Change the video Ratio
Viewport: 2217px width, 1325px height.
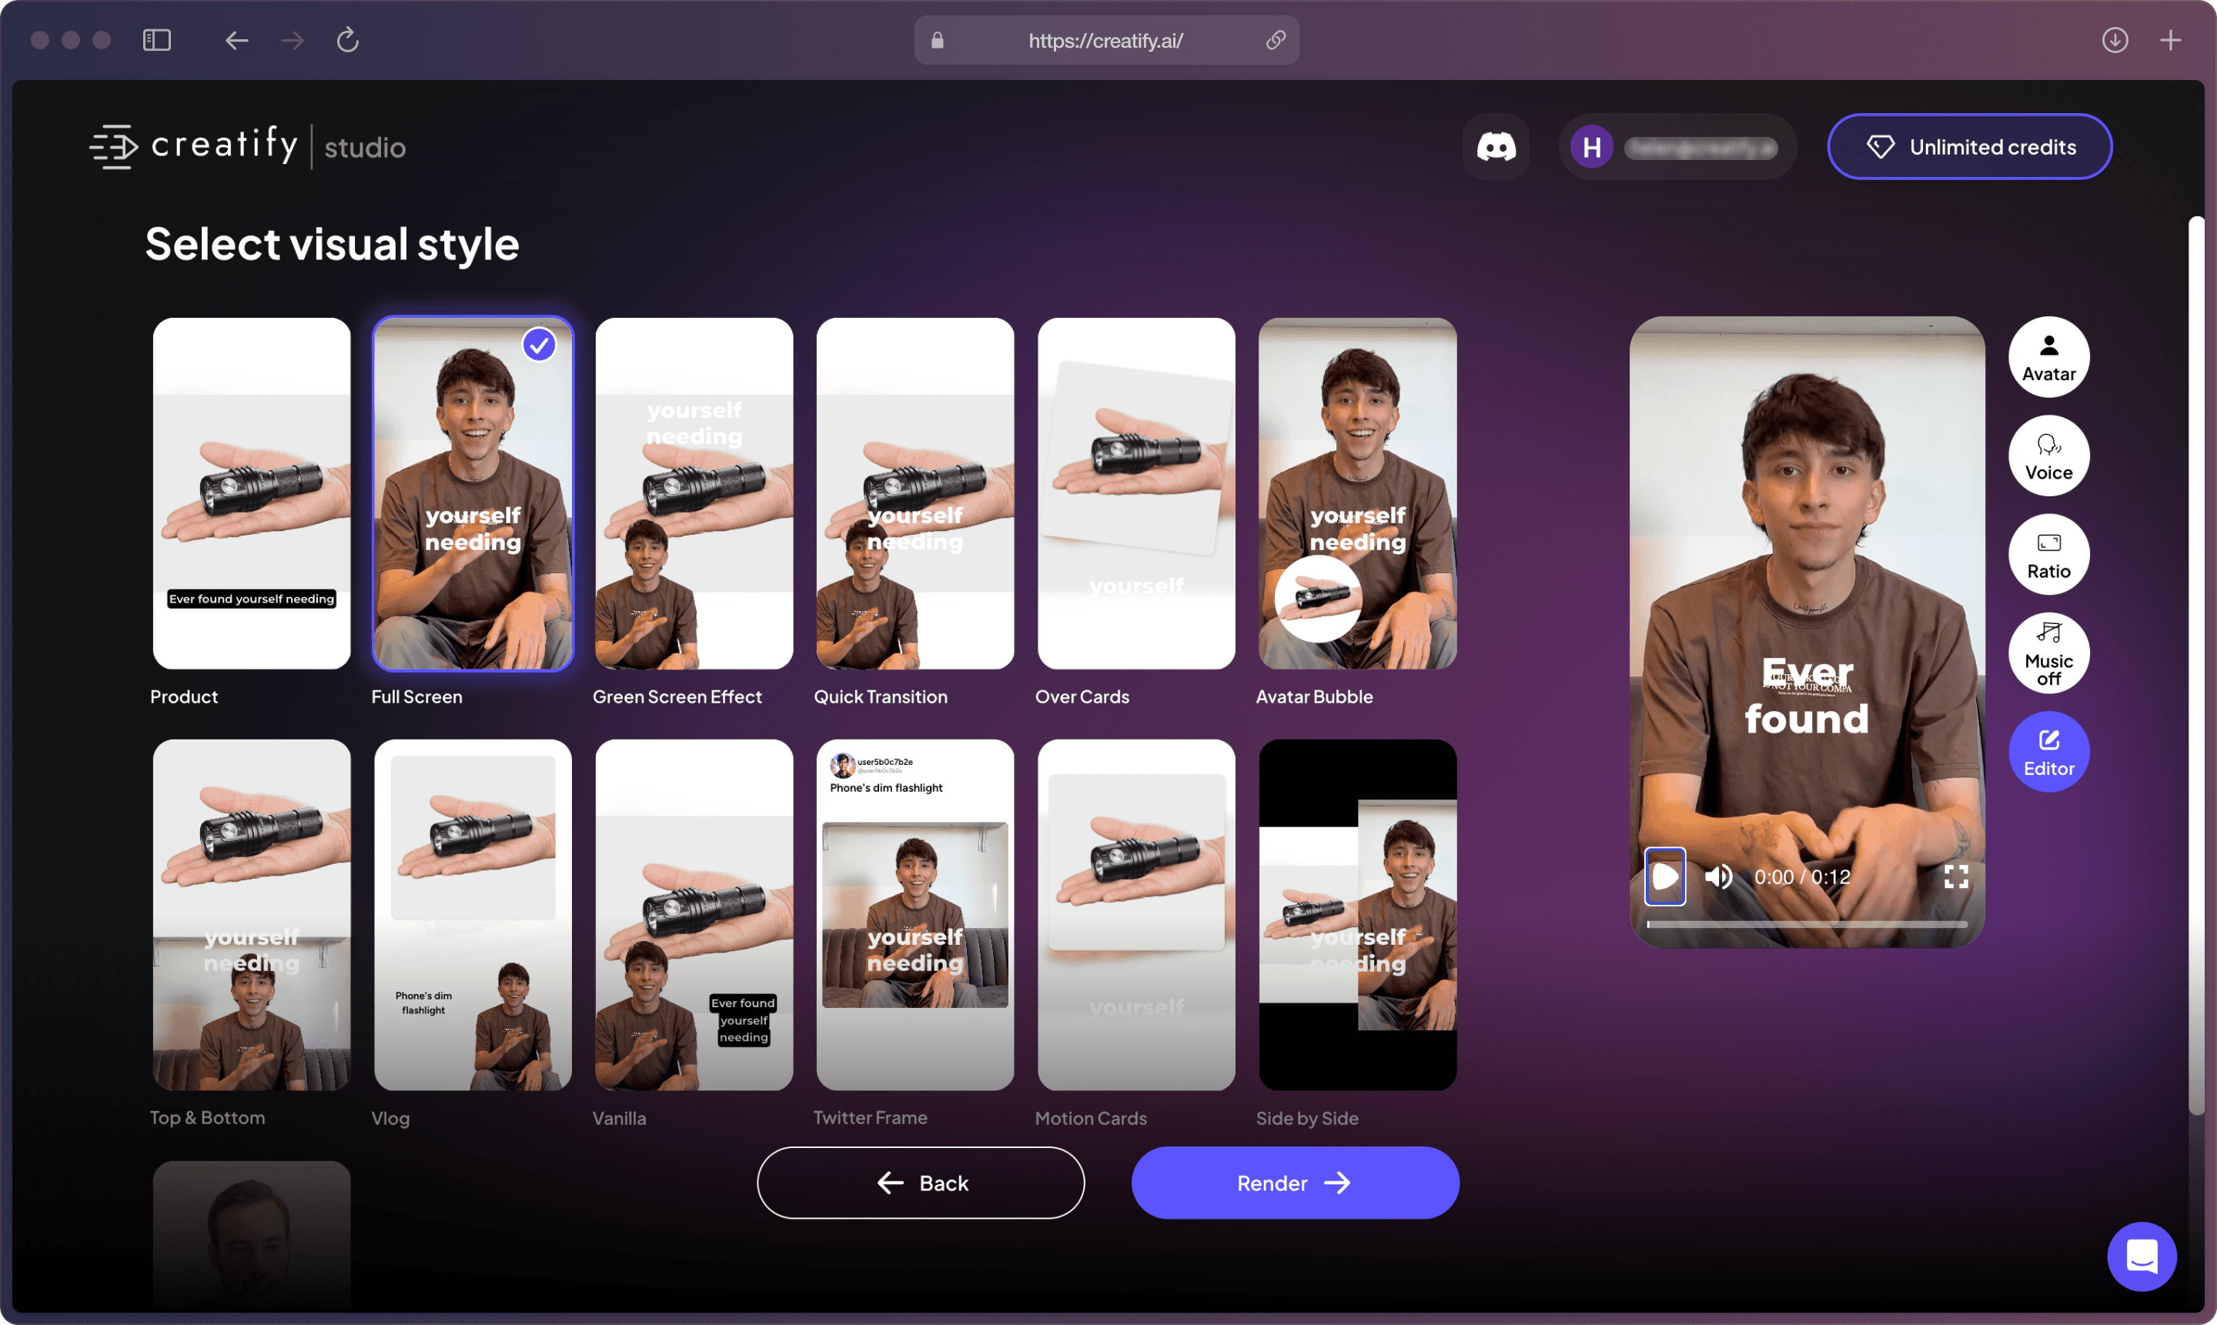pos(2048,555)
